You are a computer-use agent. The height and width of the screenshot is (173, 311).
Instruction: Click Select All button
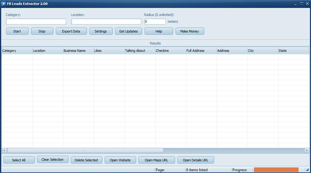click(19, 160)
